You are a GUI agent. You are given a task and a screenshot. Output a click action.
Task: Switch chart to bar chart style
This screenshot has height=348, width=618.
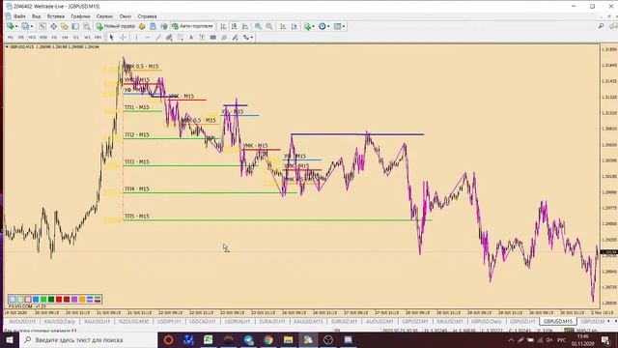223,26
